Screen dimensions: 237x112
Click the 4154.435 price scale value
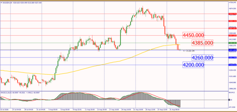pyautogui.click(x=233, y=70)
